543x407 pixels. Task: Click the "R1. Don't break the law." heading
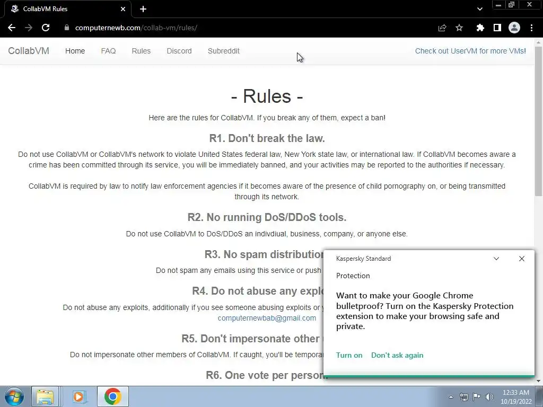(267, 138)
